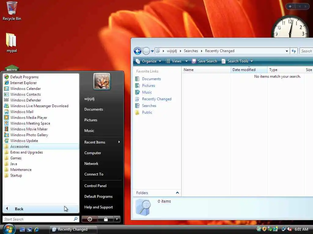The width and height of the screenshot is (313, 234).
Task: Open Control Panel from the Start menu
Action: click(x=102, y=186)
